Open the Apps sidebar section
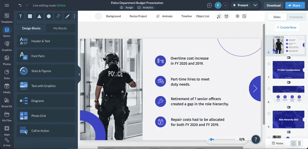Viewport: 308px width, 149px height. click(7, 131)
